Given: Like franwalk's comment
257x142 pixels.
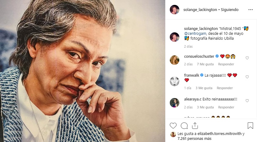Looking at the screenshot, I should pyautogui.click(x=247, y=77).
